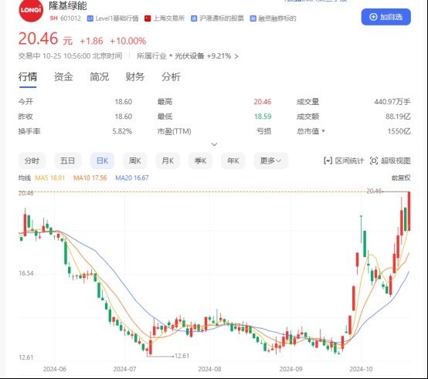The image size is (428, 379).
Task: Select the 日K chart period
Action: (102, 161)
